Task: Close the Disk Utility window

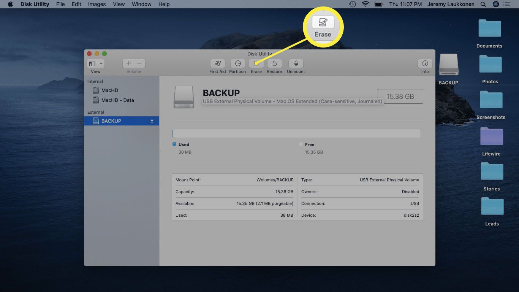Action: 89,54
